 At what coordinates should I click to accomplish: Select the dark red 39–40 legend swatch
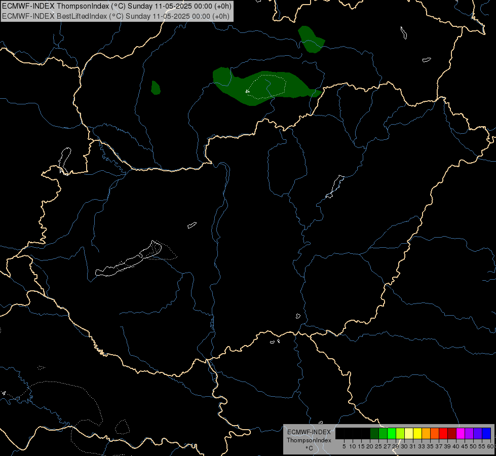point(452,433)
